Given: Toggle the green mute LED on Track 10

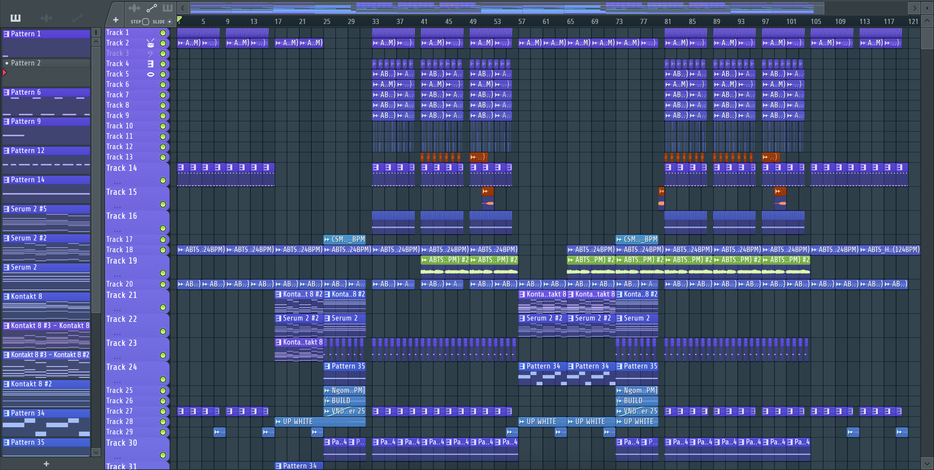Looking at the screenshot, I should pos(163,126).
